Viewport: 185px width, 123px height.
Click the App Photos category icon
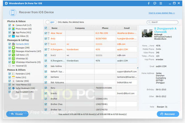click(13, 32)
